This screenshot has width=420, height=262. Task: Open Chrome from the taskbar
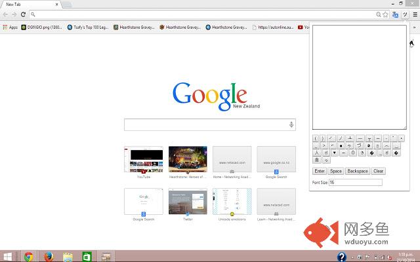coord(29,257)
